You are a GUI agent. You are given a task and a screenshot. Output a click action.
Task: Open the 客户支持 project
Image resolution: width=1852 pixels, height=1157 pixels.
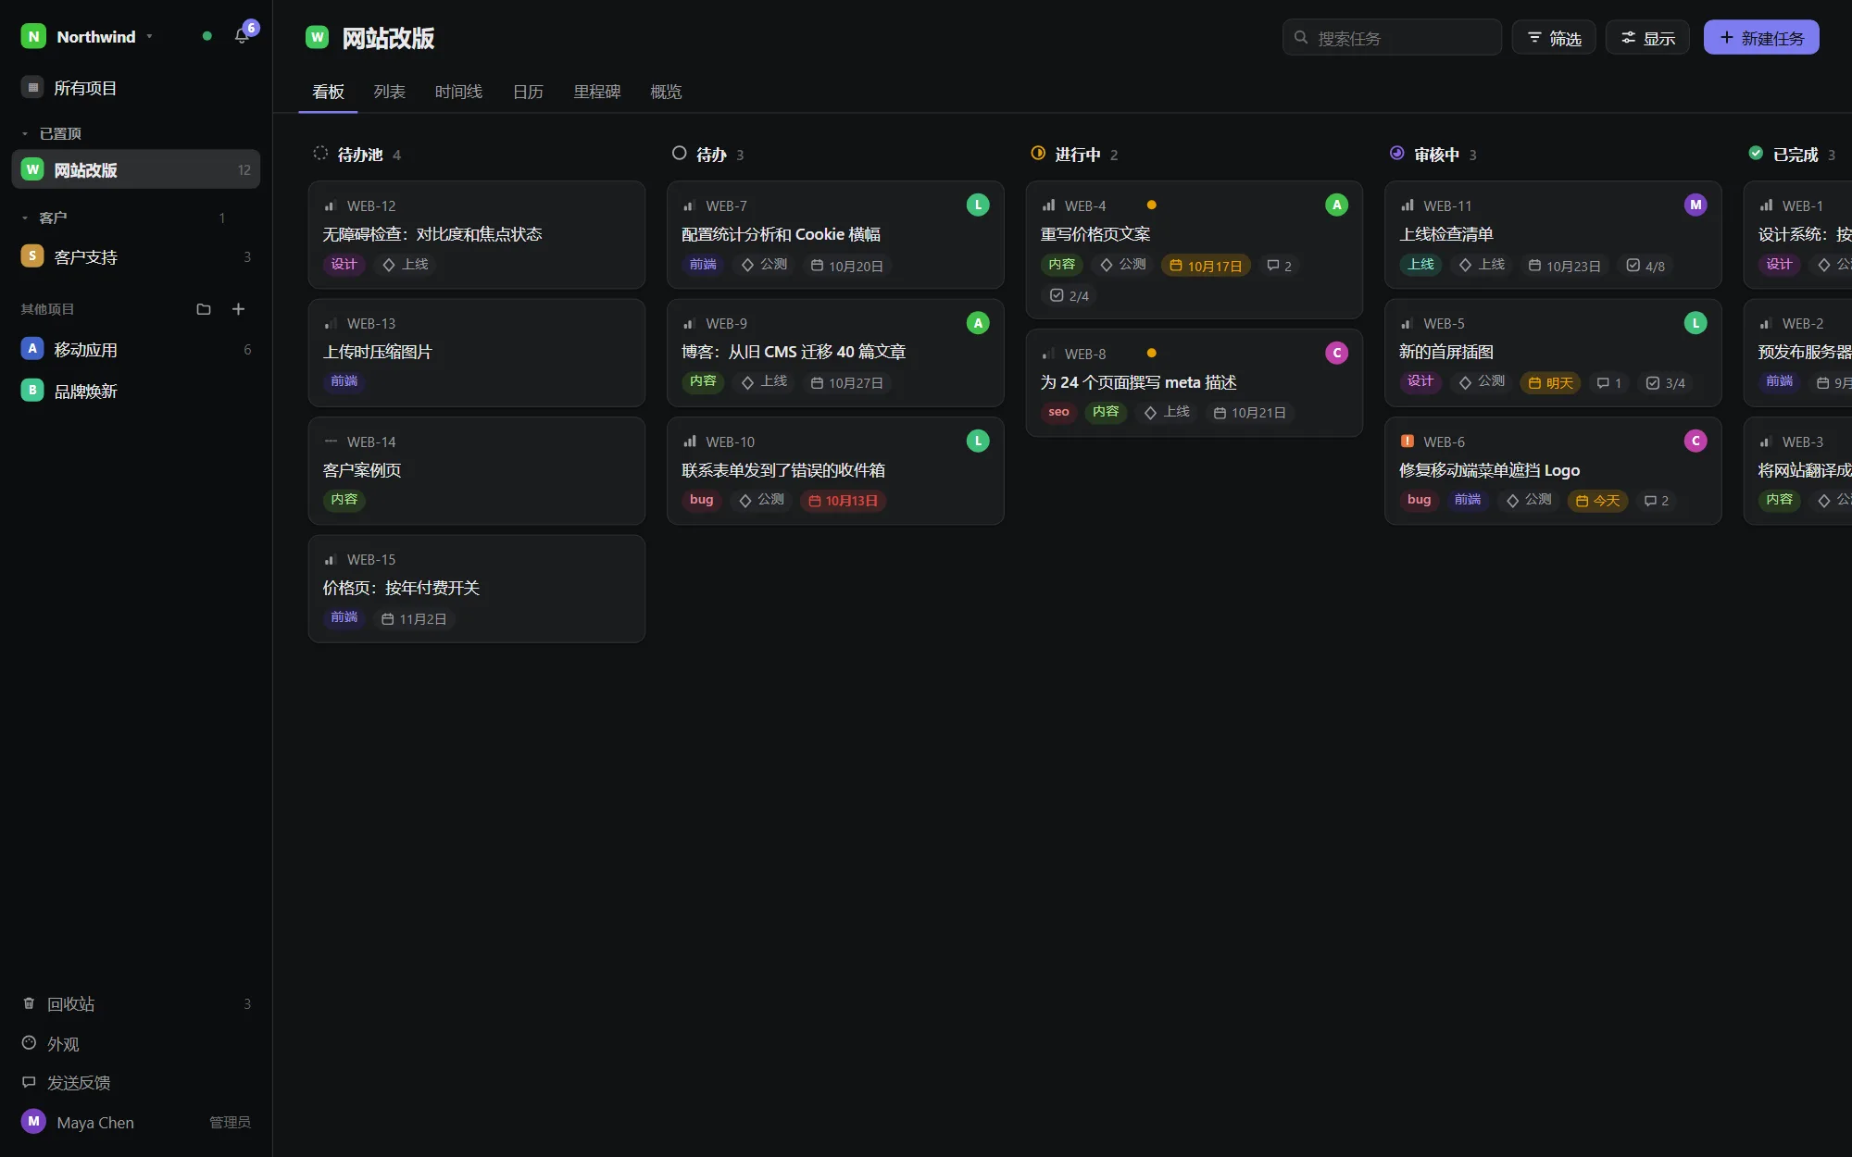[x=136, y=256]
